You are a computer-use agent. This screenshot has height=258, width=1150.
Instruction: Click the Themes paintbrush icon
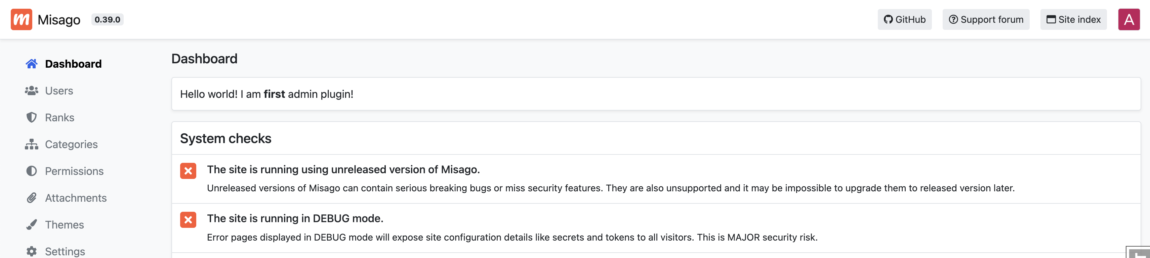click(31, 224)
